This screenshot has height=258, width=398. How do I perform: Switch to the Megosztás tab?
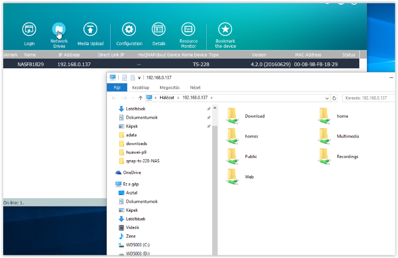168,87
